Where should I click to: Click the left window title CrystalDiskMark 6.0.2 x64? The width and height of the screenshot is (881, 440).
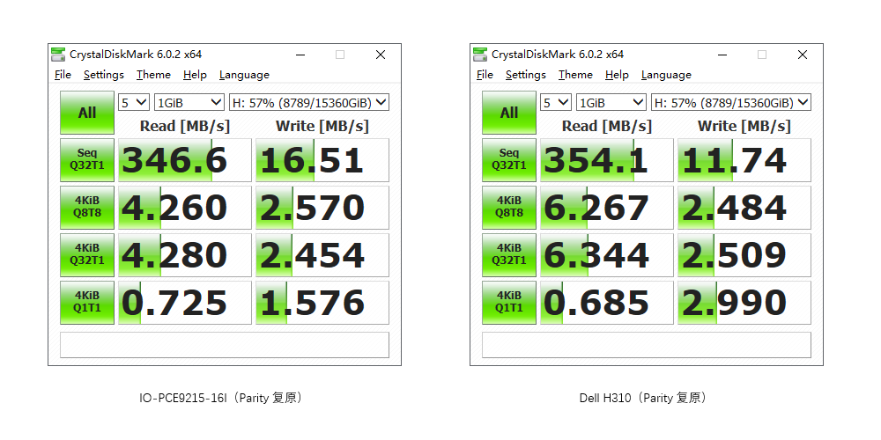pyautogui.click(x=136, y=55)
